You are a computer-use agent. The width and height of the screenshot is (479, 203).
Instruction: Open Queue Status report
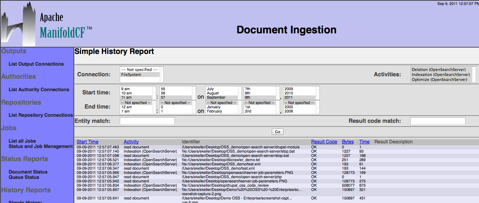coord(24,177)
